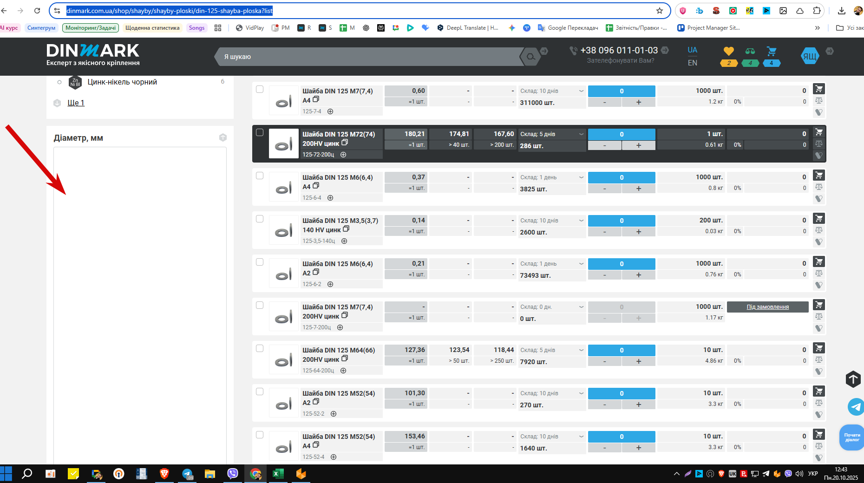Open the Telegram chat floating icon
Image resolution: width=864 pixels, height=483 pixels.
pyautogui.click(x=856, y=407)
